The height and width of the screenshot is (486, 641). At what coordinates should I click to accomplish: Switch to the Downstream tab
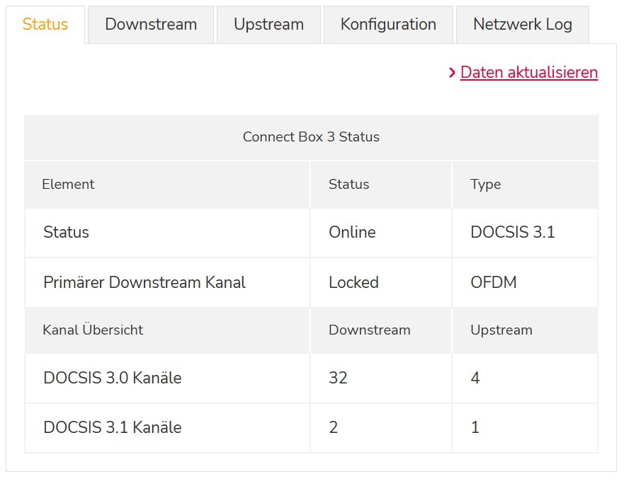tap(151, 24)
